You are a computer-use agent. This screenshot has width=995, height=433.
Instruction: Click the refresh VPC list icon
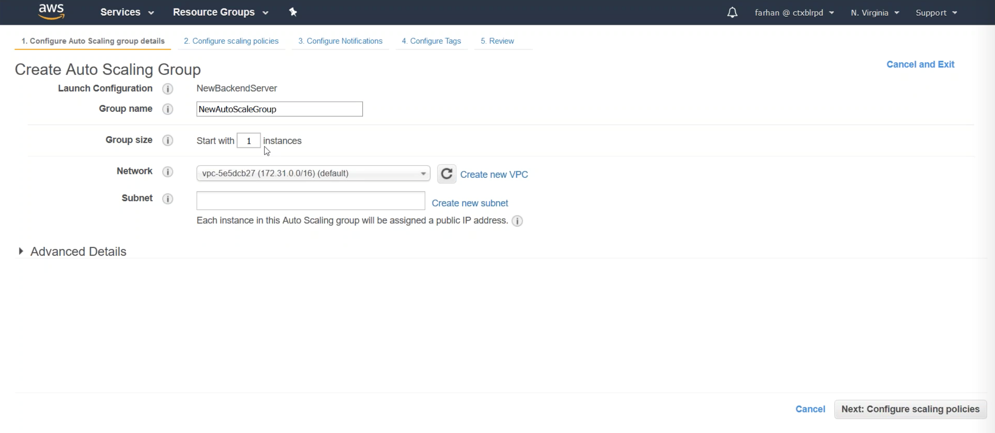(446, 174)
